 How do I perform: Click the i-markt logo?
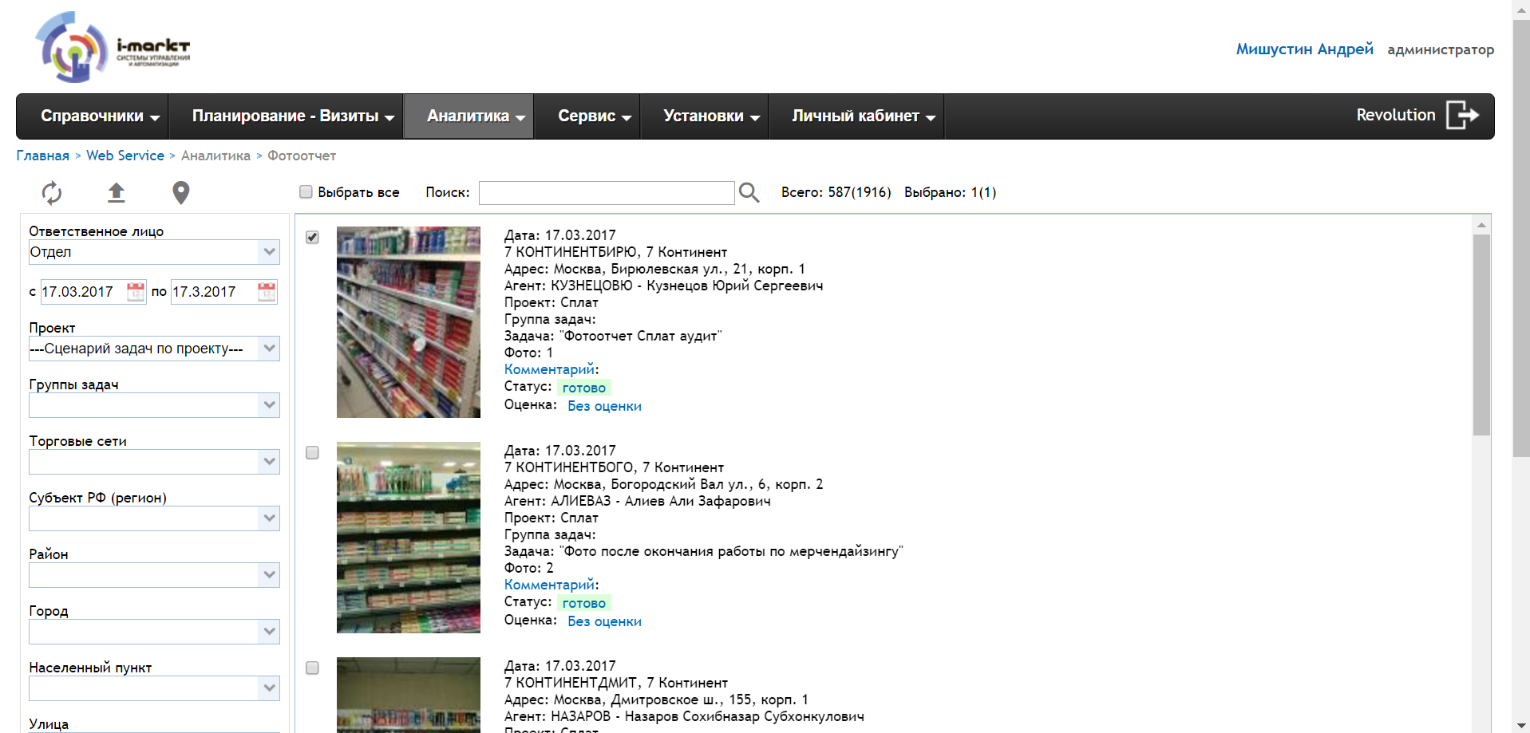(112, 47)
